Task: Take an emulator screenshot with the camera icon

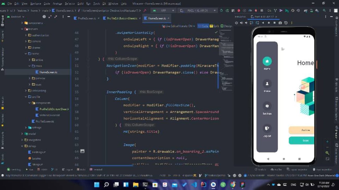Action: 280,23
